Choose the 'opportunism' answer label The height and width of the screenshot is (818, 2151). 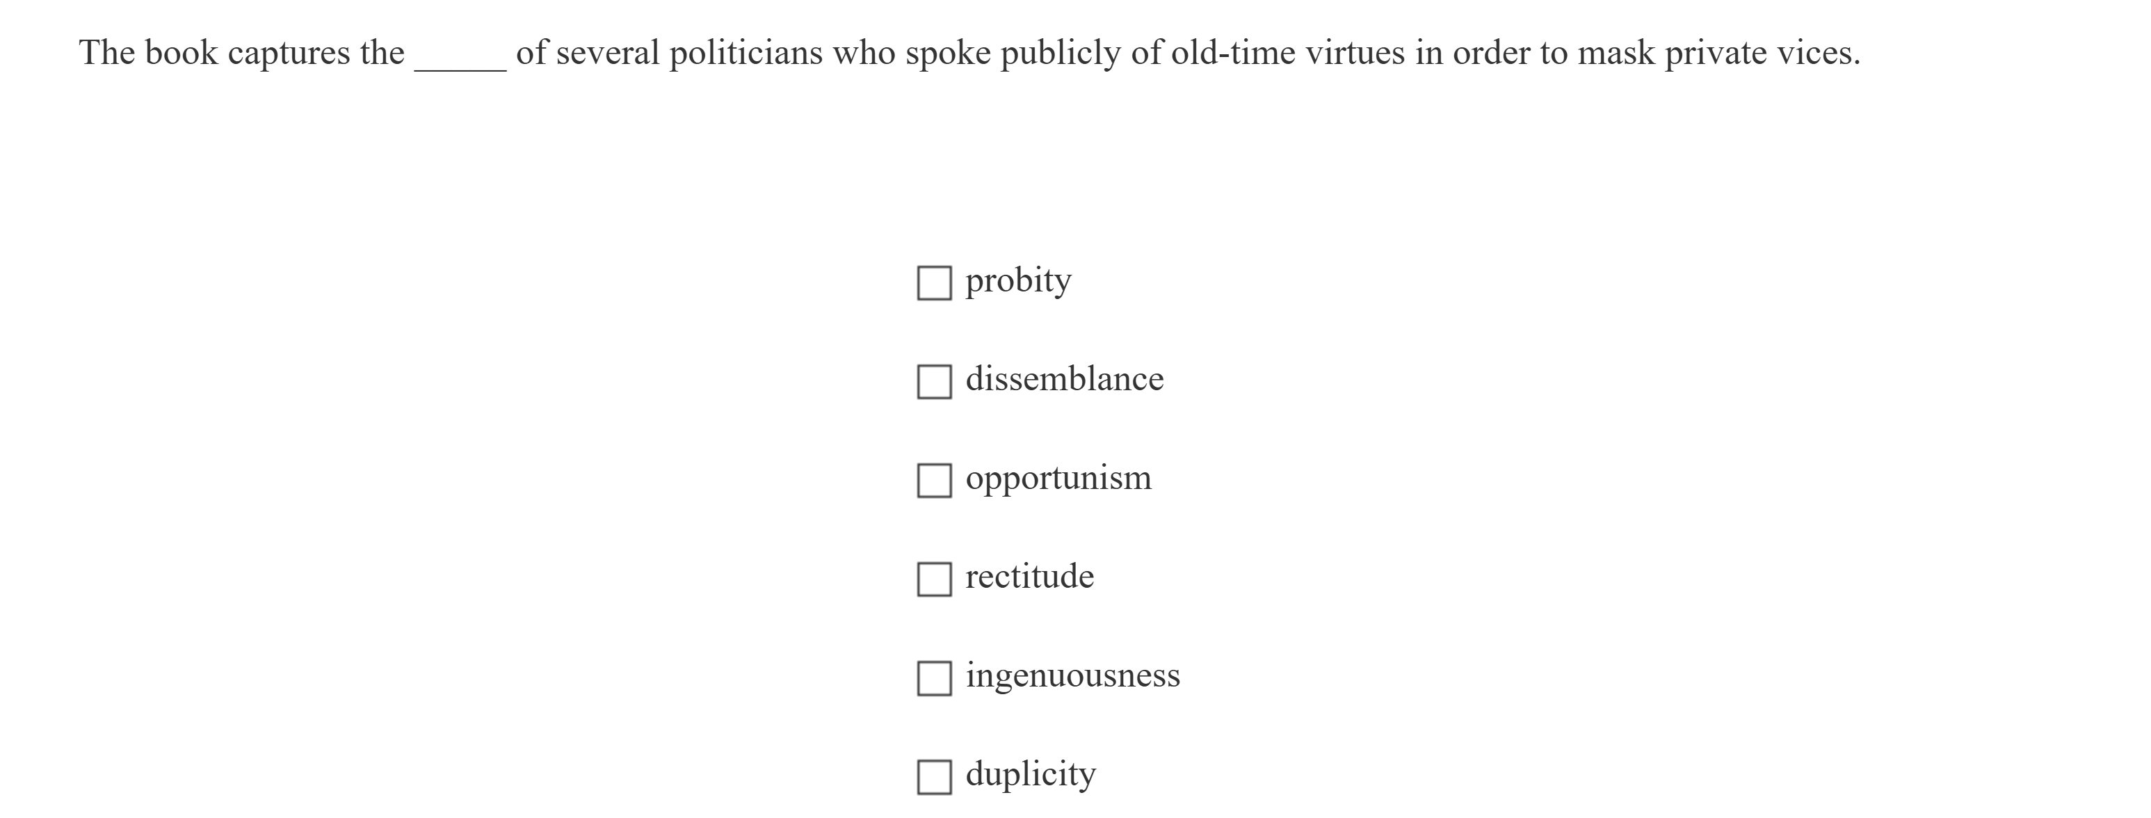click(x=1058, y=479)
